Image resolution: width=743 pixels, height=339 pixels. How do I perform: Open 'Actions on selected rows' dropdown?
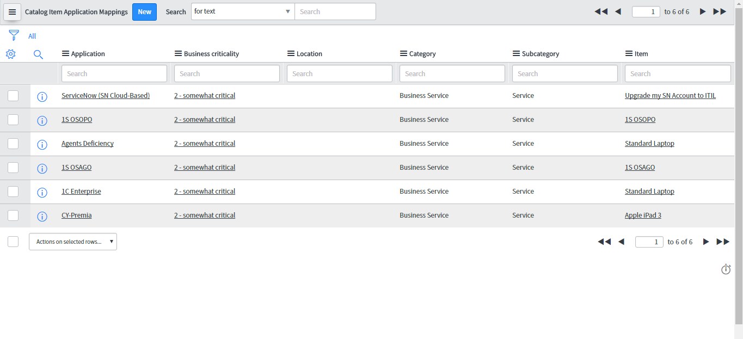tap(73, 242)
